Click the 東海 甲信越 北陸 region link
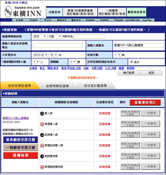166x175 pixels. click(x=71, y=68)
